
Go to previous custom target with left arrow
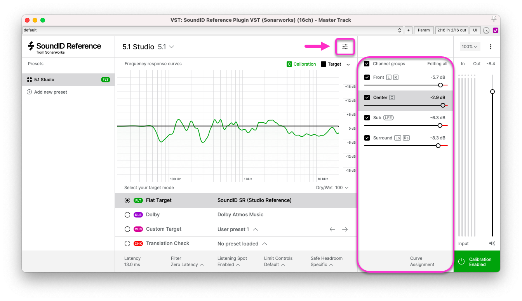tap(332, 229)
